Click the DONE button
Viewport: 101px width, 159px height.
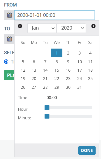pyautogui.click(x=87, y=150)
